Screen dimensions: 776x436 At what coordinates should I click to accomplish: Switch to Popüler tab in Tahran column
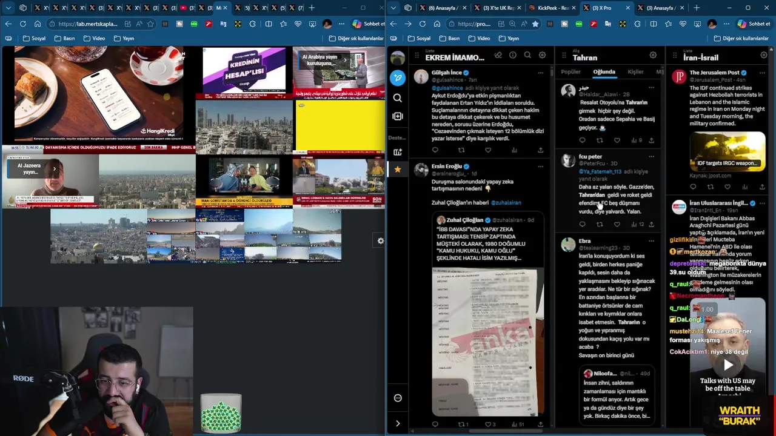coord(570,72)
